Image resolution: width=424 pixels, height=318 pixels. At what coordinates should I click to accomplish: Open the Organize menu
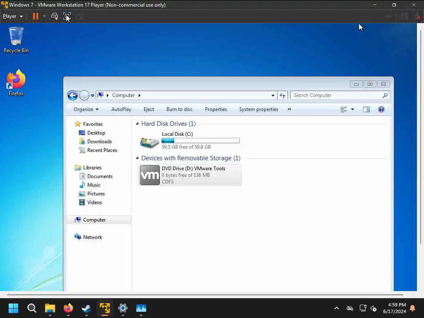[x=86, y=109]
